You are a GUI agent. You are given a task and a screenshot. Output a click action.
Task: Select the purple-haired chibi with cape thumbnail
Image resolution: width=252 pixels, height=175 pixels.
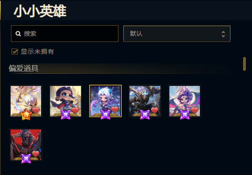click(x=66, y=101)
